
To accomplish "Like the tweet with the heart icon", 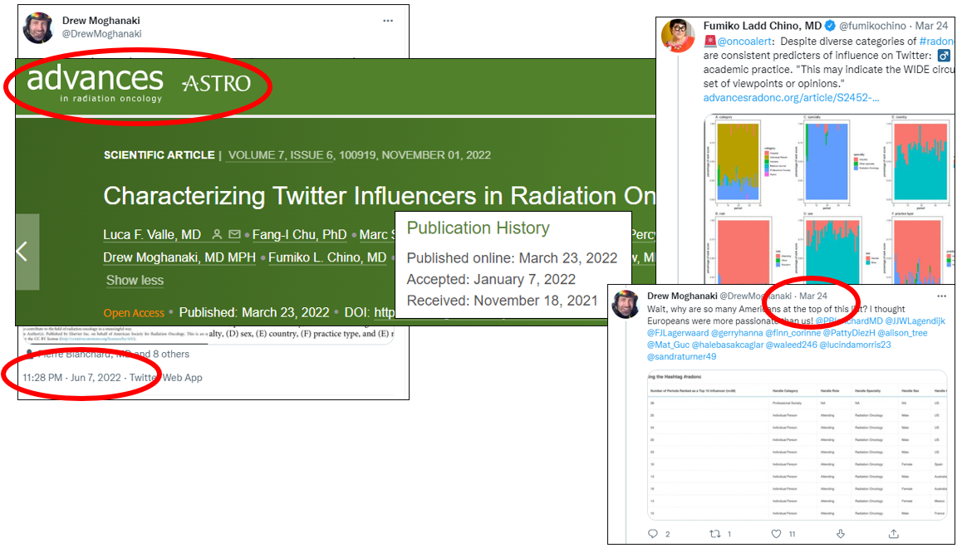I will (x=776, y=533).
